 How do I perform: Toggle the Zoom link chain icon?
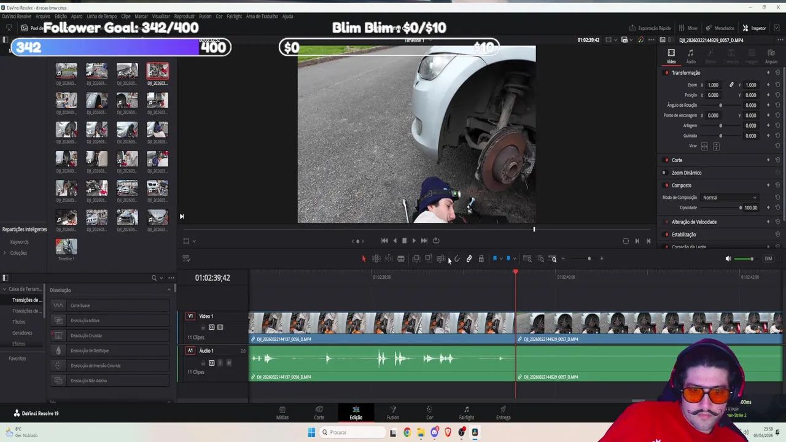click(x=731, y=85)
